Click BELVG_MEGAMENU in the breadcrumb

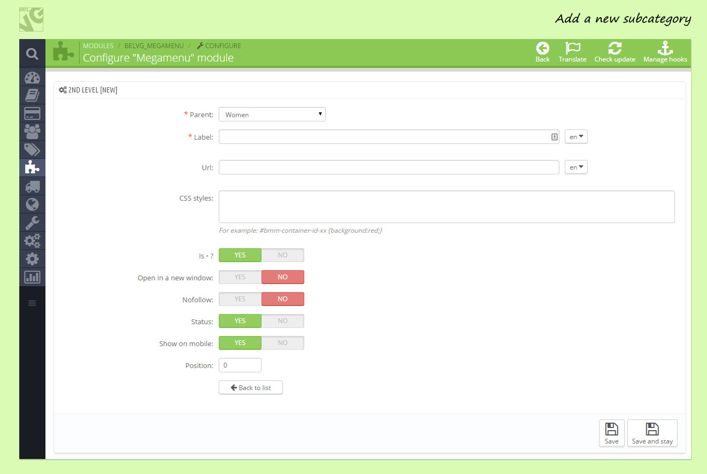(x=153, y=46)
